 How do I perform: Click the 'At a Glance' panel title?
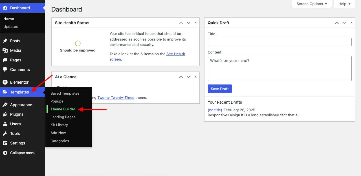coord(66,77)
